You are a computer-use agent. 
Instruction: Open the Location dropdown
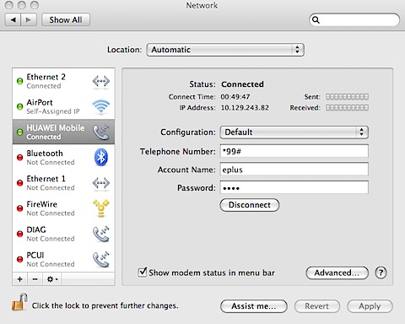[225, 50]
